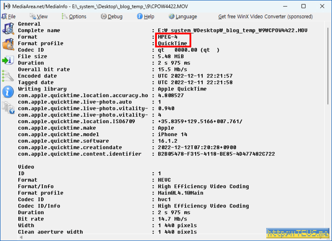Screen dimensions: 332x241
Task: Click the Video section heading
Action: point(26,167)
